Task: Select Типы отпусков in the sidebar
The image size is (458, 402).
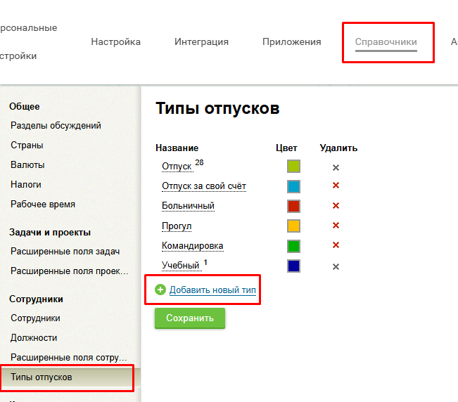Action: click(41, 377)
